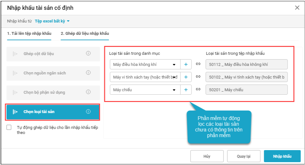Click info icon beside Chọn bộ phận sử dụng
This screenshot has height=165, width=305.
click(x=88, y=92)
